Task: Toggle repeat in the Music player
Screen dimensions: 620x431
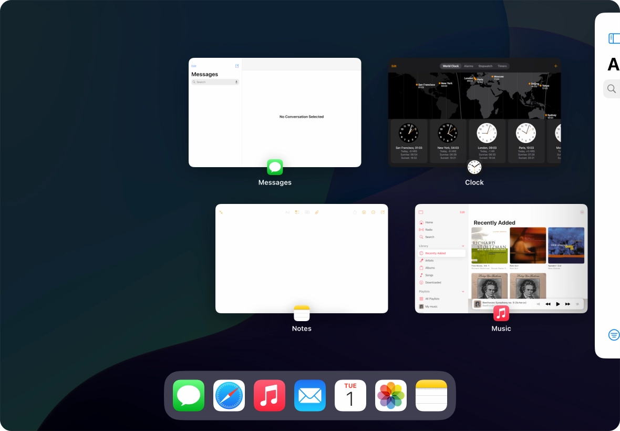Action: (577, 304)
